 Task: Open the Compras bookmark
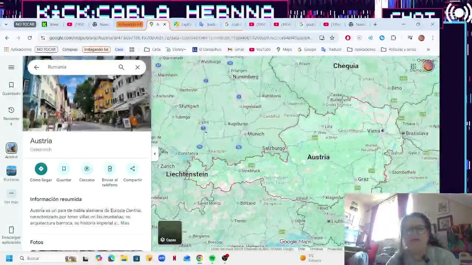(x=70, y=49)
